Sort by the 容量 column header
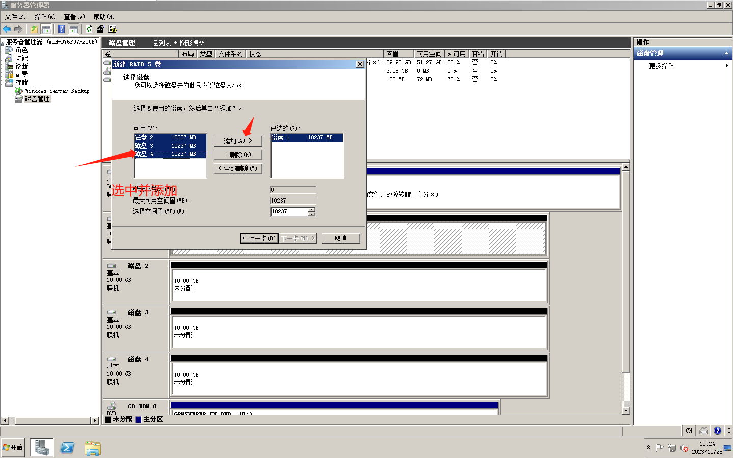The width and height of the screenshot is (733, 458). [x=398, y=54]
